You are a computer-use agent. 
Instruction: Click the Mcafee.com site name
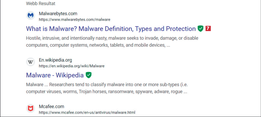point(51,107)
